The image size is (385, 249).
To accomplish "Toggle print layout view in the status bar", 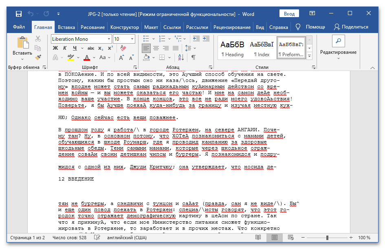I will (x=275, y=238).
